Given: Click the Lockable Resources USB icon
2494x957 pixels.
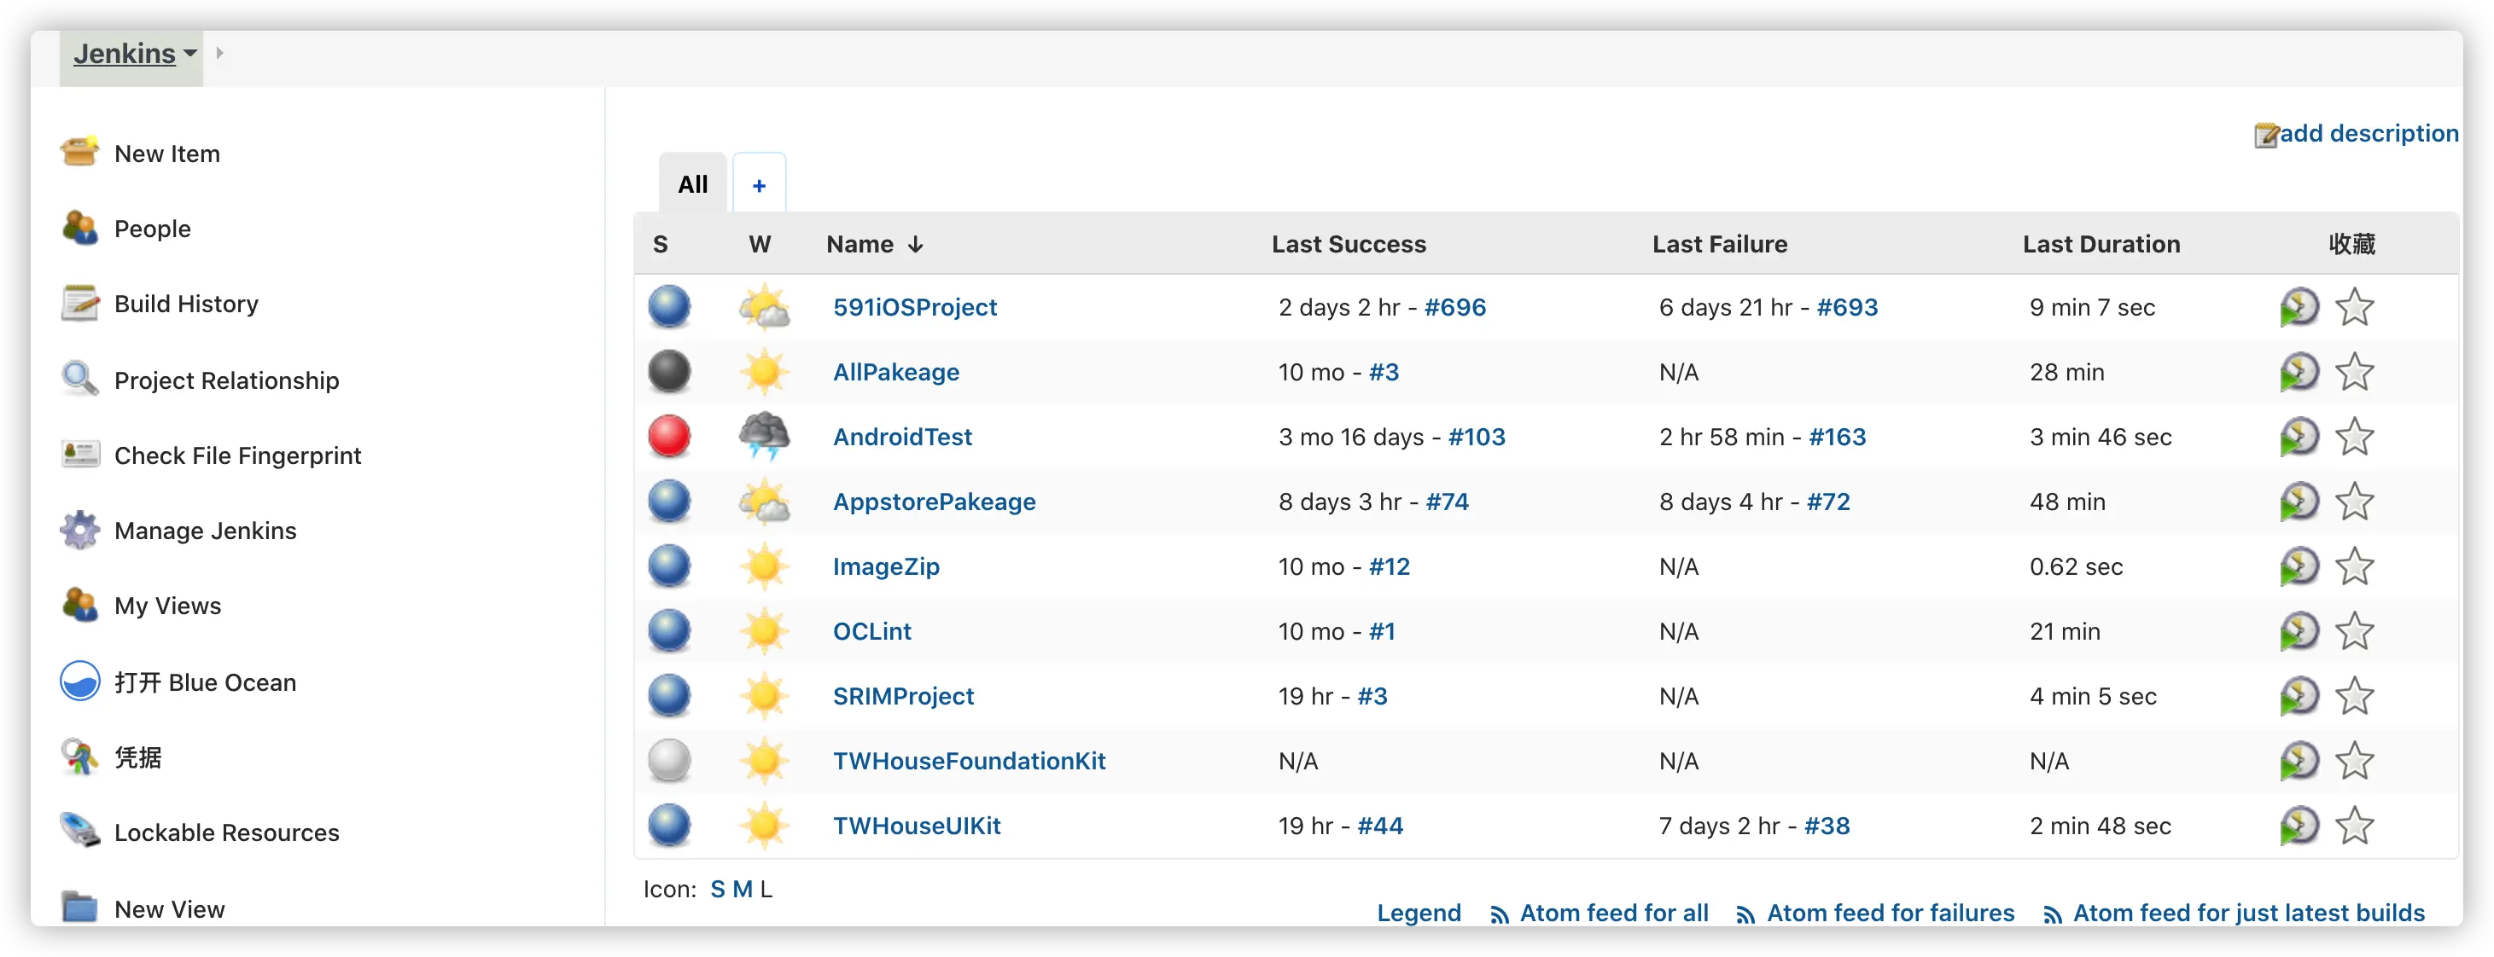Looking at the screenshot, I should click(79, 832).
